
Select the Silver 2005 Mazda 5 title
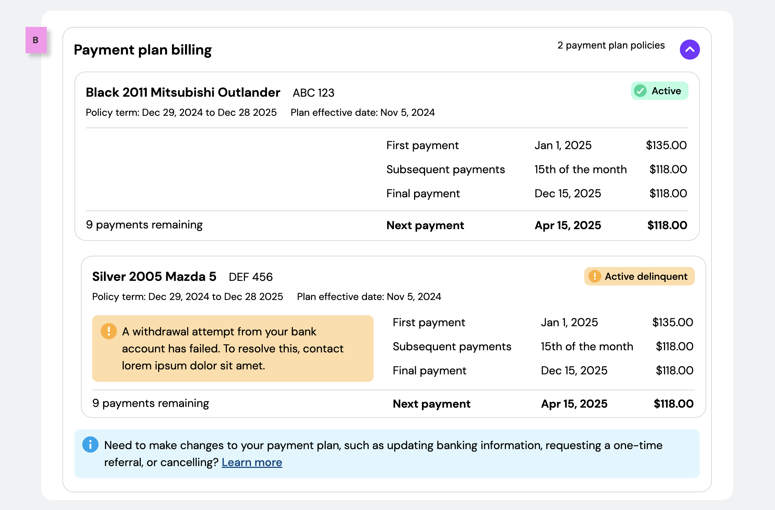[154, 277]
